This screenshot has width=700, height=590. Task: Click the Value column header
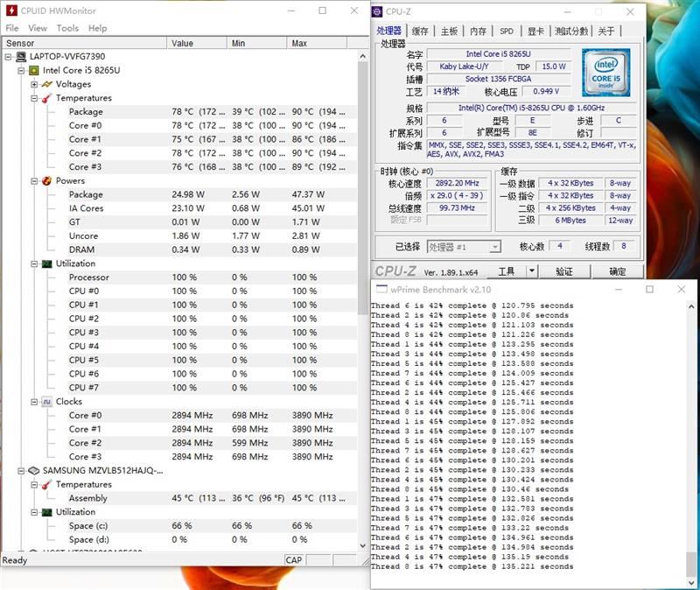pos(197,43)
